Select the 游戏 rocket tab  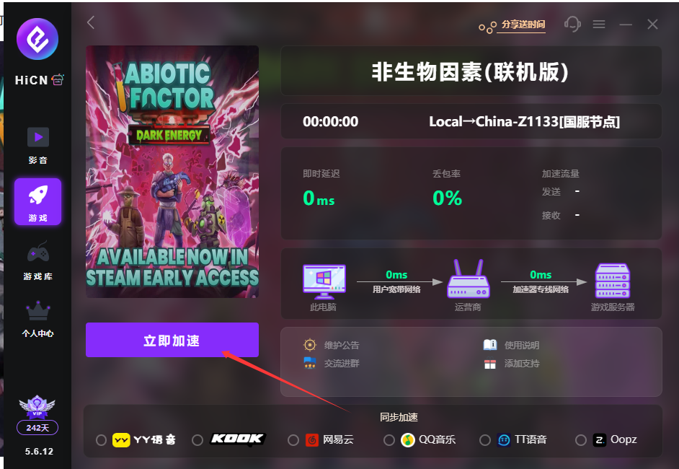pos(37,201)
